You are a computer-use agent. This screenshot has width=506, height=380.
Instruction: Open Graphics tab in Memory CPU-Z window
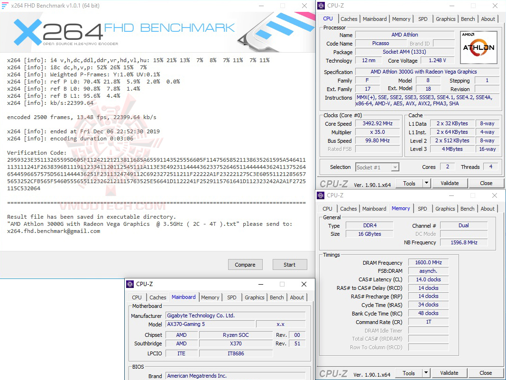(445, 209)
